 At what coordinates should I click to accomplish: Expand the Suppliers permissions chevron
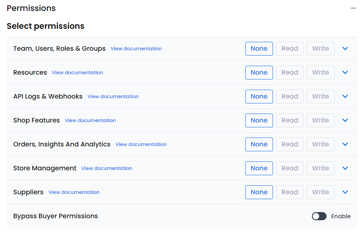(x=345, y=192)
